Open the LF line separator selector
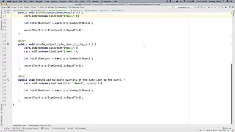This screenshot has height=132, width=235. click(203, 131)
